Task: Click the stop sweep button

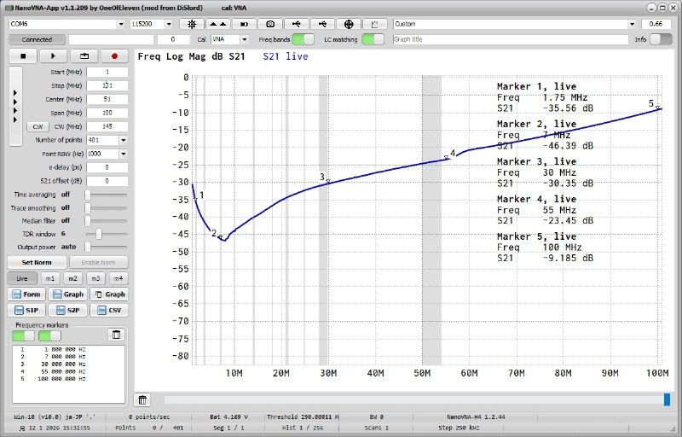Action: [x=23, y=55]
